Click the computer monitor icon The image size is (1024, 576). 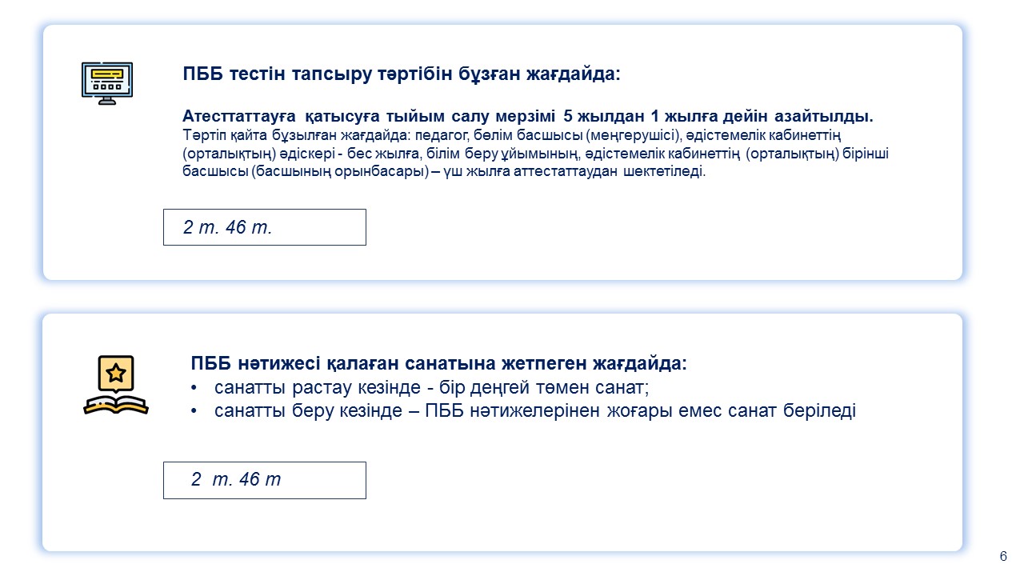pos(107,83)
